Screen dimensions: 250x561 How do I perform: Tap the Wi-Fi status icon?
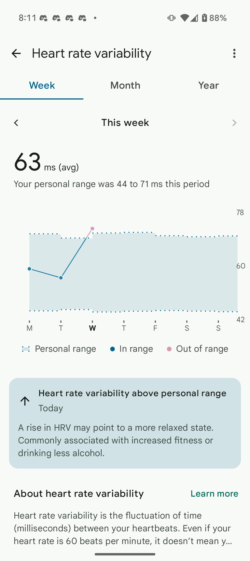184,18
